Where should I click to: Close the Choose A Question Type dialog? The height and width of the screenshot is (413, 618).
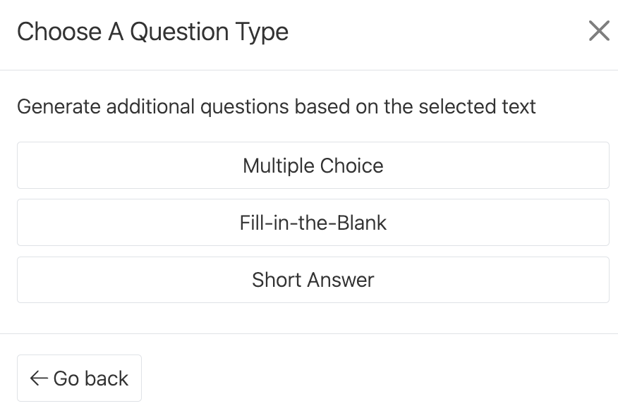coord(598,32)
